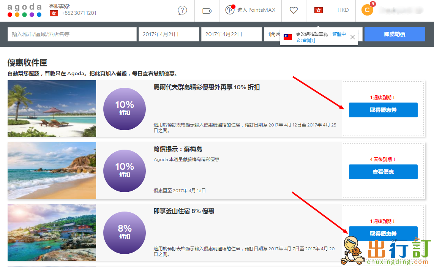This screenshot has height=267, width=434.
Task: Open the Koh Samui beach thumbnail
Action: [x=52, y=170]
